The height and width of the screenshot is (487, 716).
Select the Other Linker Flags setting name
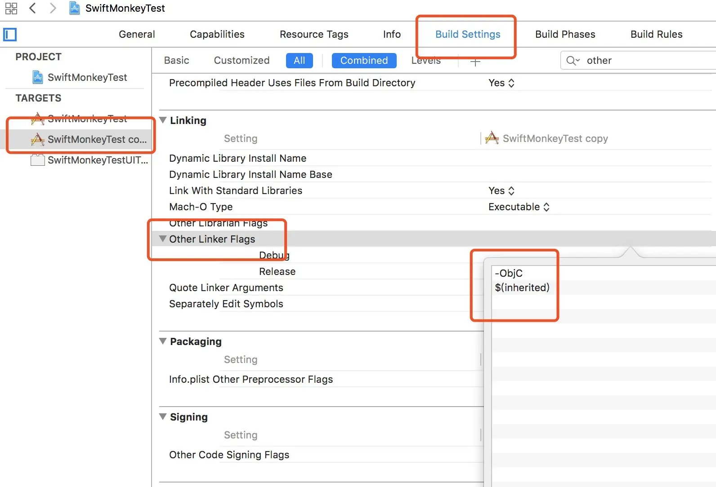212,239
